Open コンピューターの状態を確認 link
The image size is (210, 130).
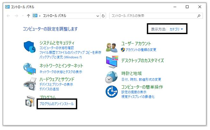point(57,48)
